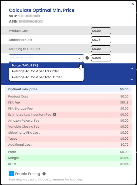Click the Shipping to FBA Cost field
Screen dimensions: 137x185
point(101,49)
